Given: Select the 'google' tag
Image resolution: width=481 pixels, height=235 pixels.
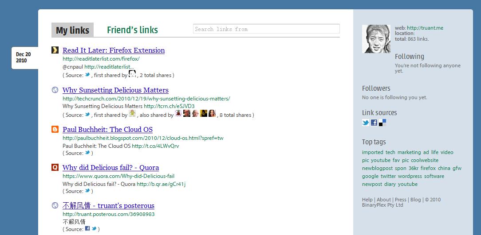Looking at the screenshot, I should [x=370, y=176].
